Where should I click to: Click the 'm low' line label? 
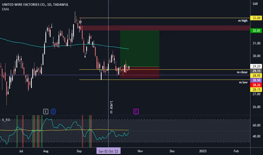tap(243, 82)
